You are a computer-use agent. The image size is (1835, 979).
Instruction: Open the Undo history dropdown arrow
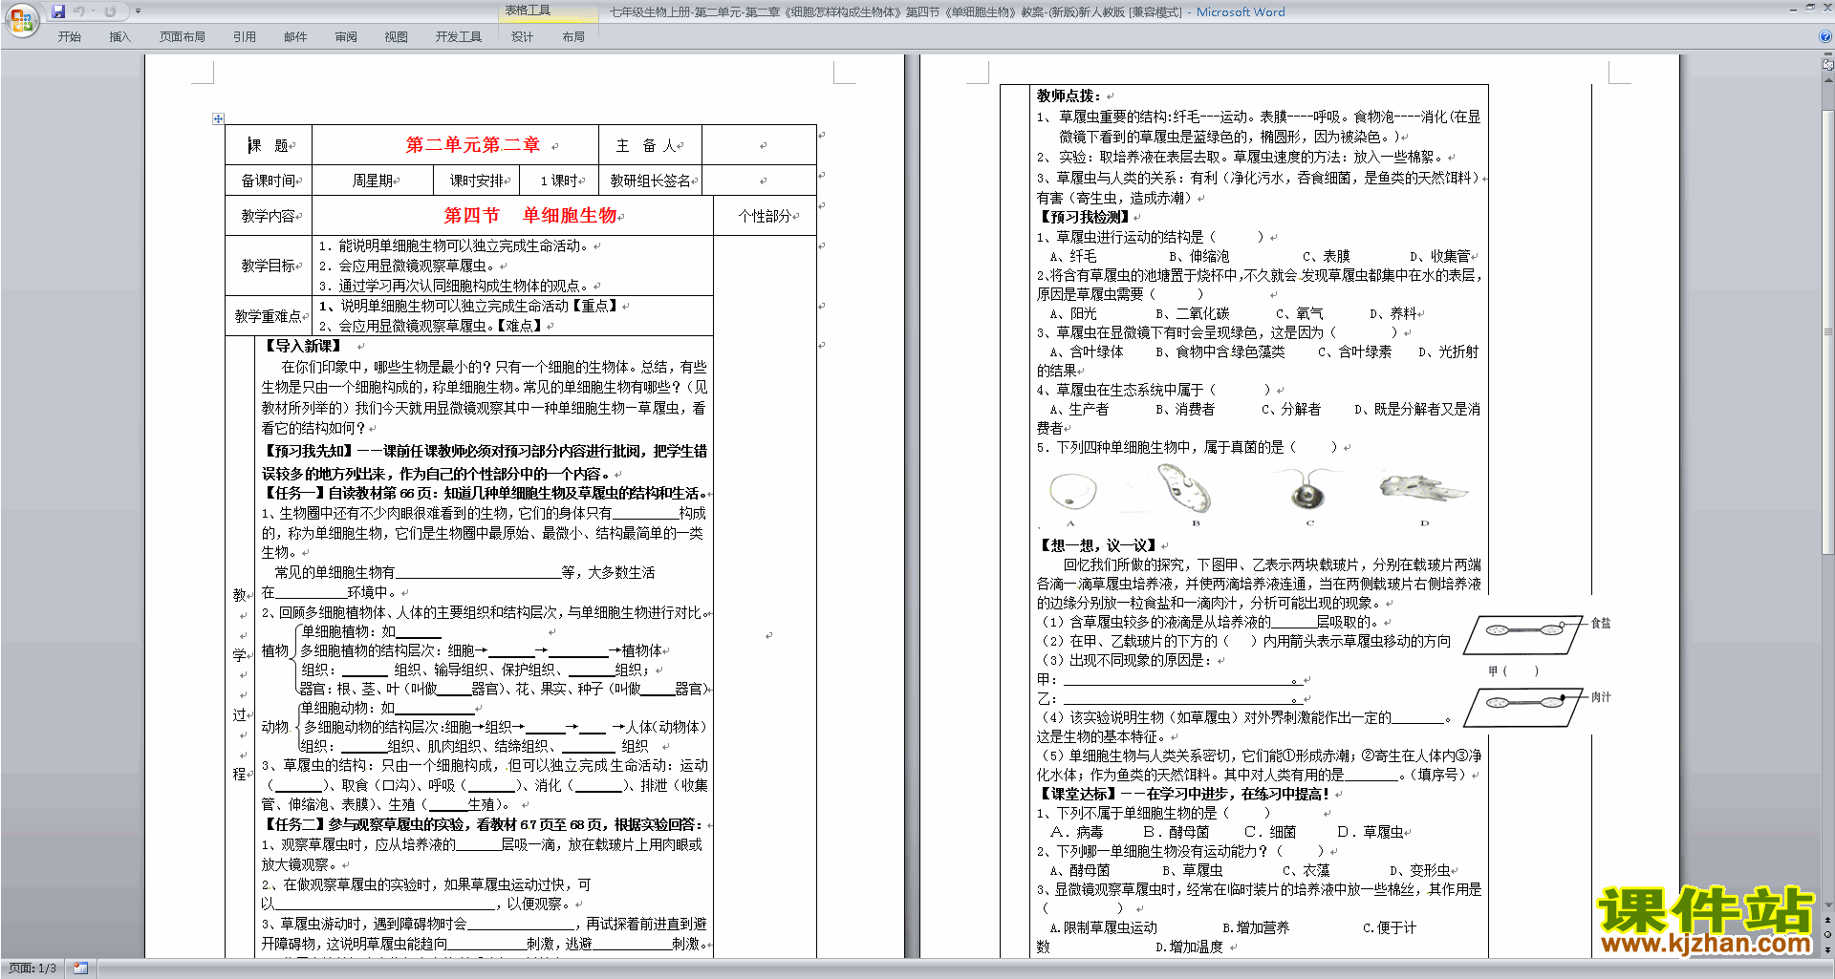click(x=93, y=11)
